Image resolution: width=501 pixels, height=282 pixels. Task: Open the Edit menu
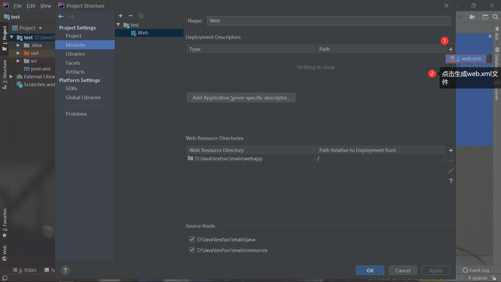click(x=31, y=6)
